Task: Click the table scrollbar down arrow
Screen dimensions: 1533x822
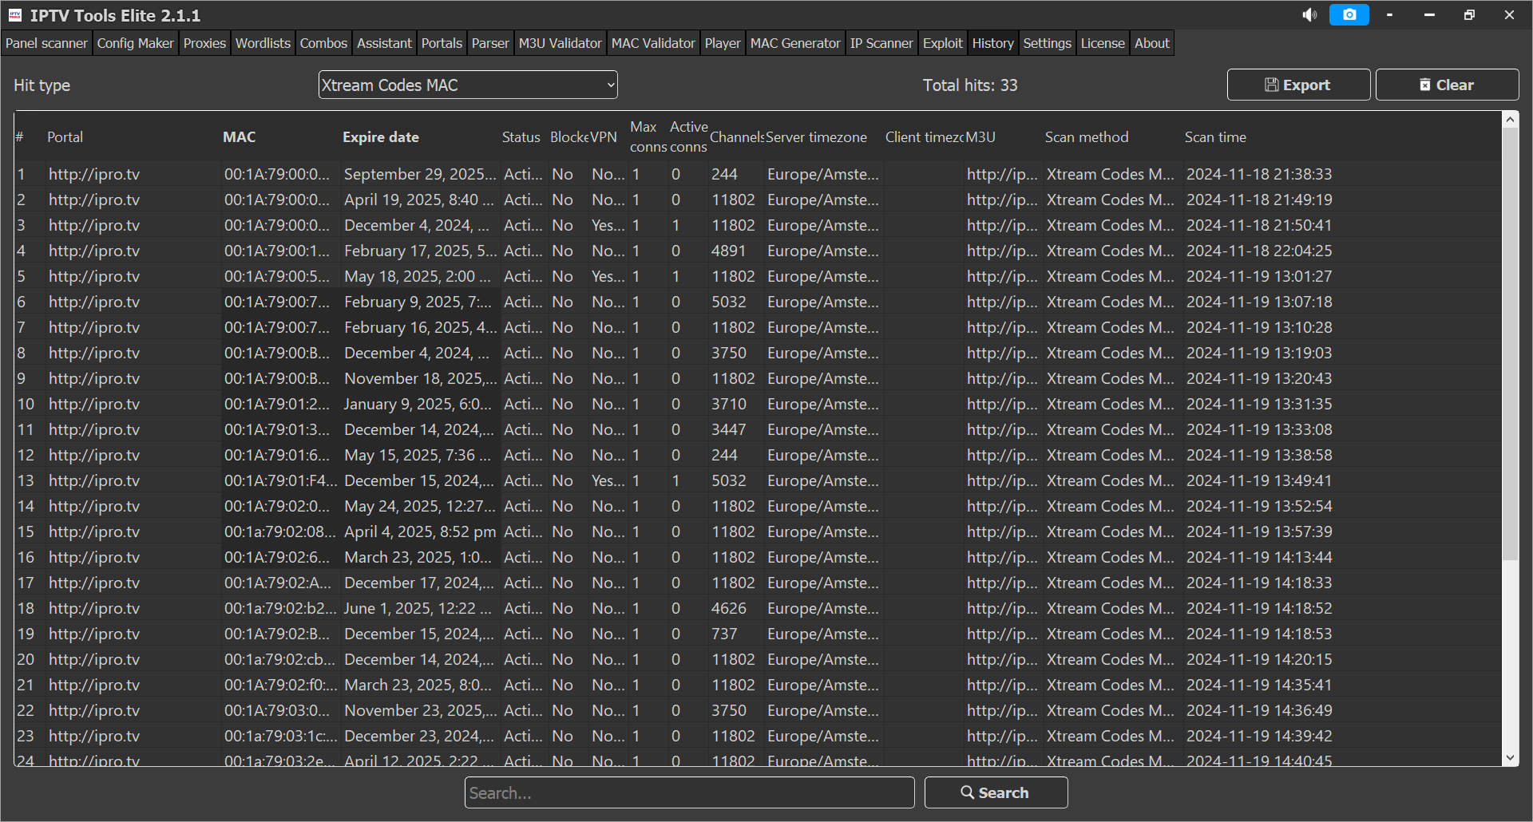Action: point(1510,758)
